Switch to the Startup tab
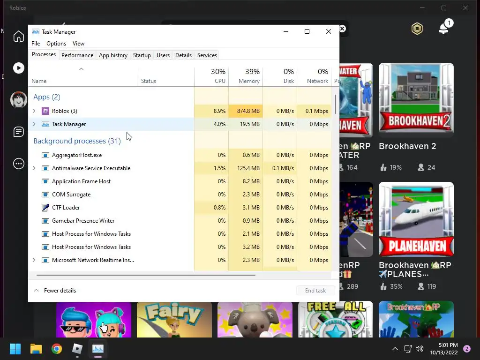Screen dimensions: 480x360 (142, 55)
